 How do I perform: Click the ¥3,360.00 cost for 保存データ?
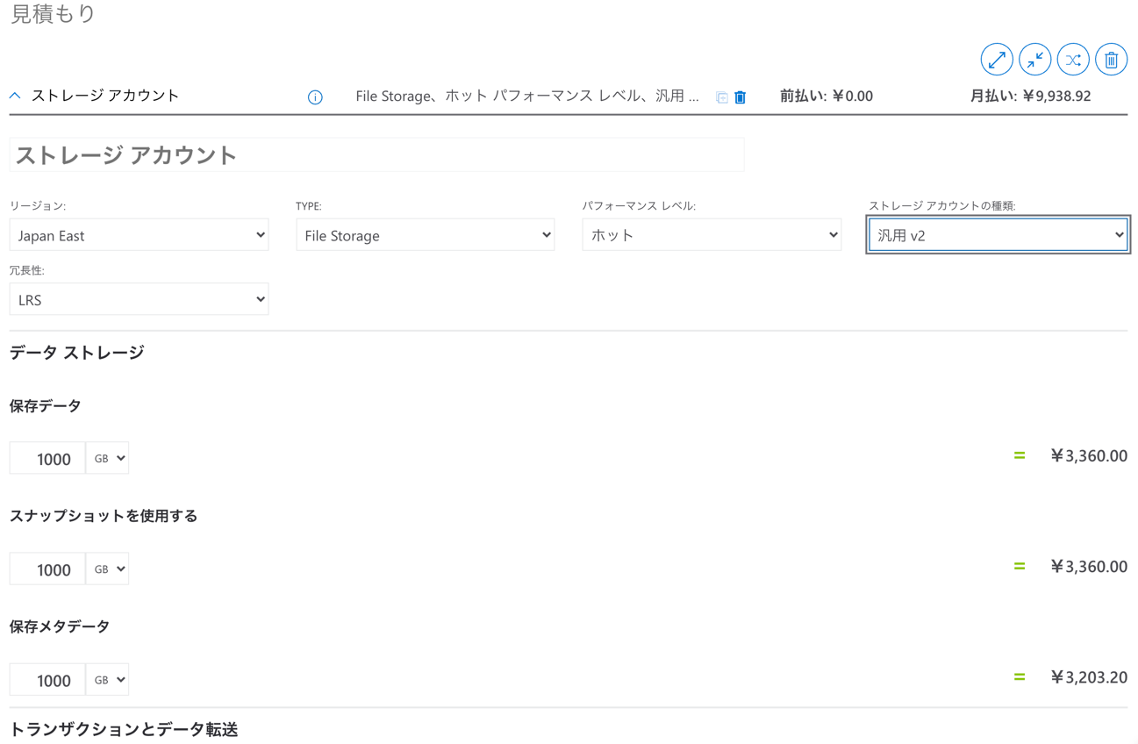pos(1089,456)
